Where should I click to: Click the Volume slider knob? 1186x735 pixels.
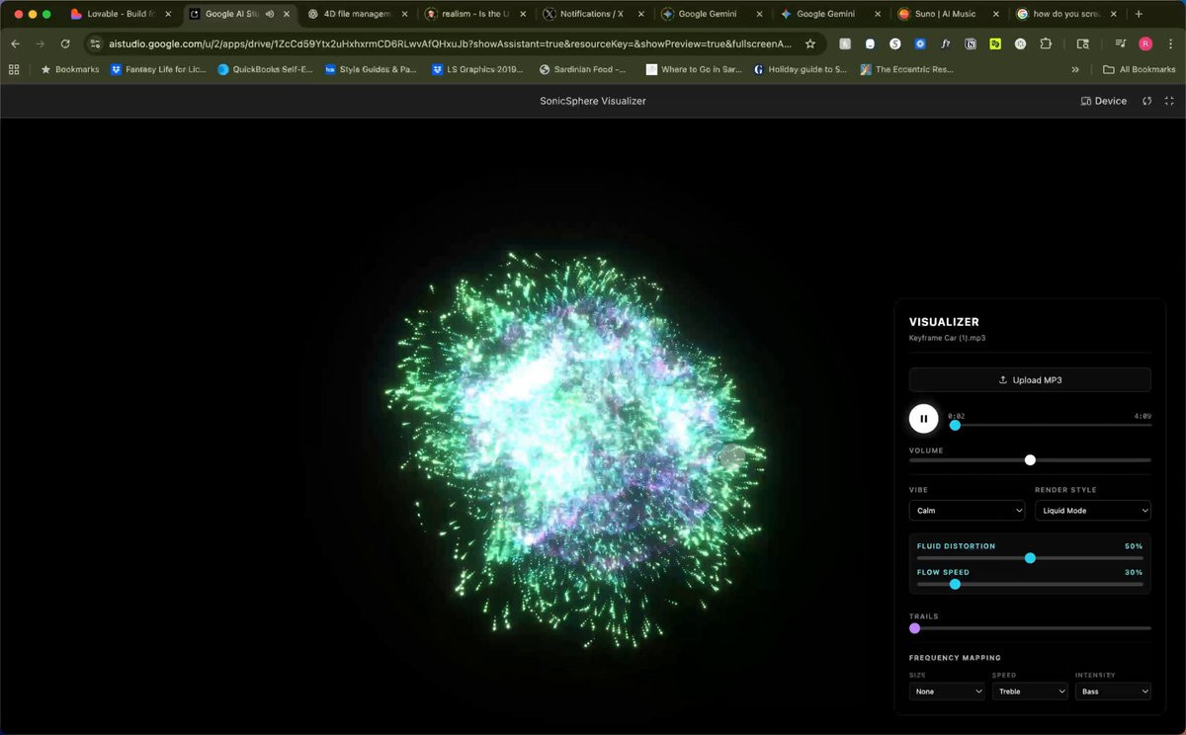[1030, 459]
